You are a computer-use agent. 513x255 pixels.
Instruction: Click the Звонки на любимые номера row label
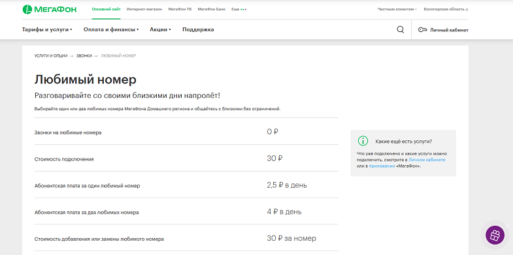click(68, 133)
